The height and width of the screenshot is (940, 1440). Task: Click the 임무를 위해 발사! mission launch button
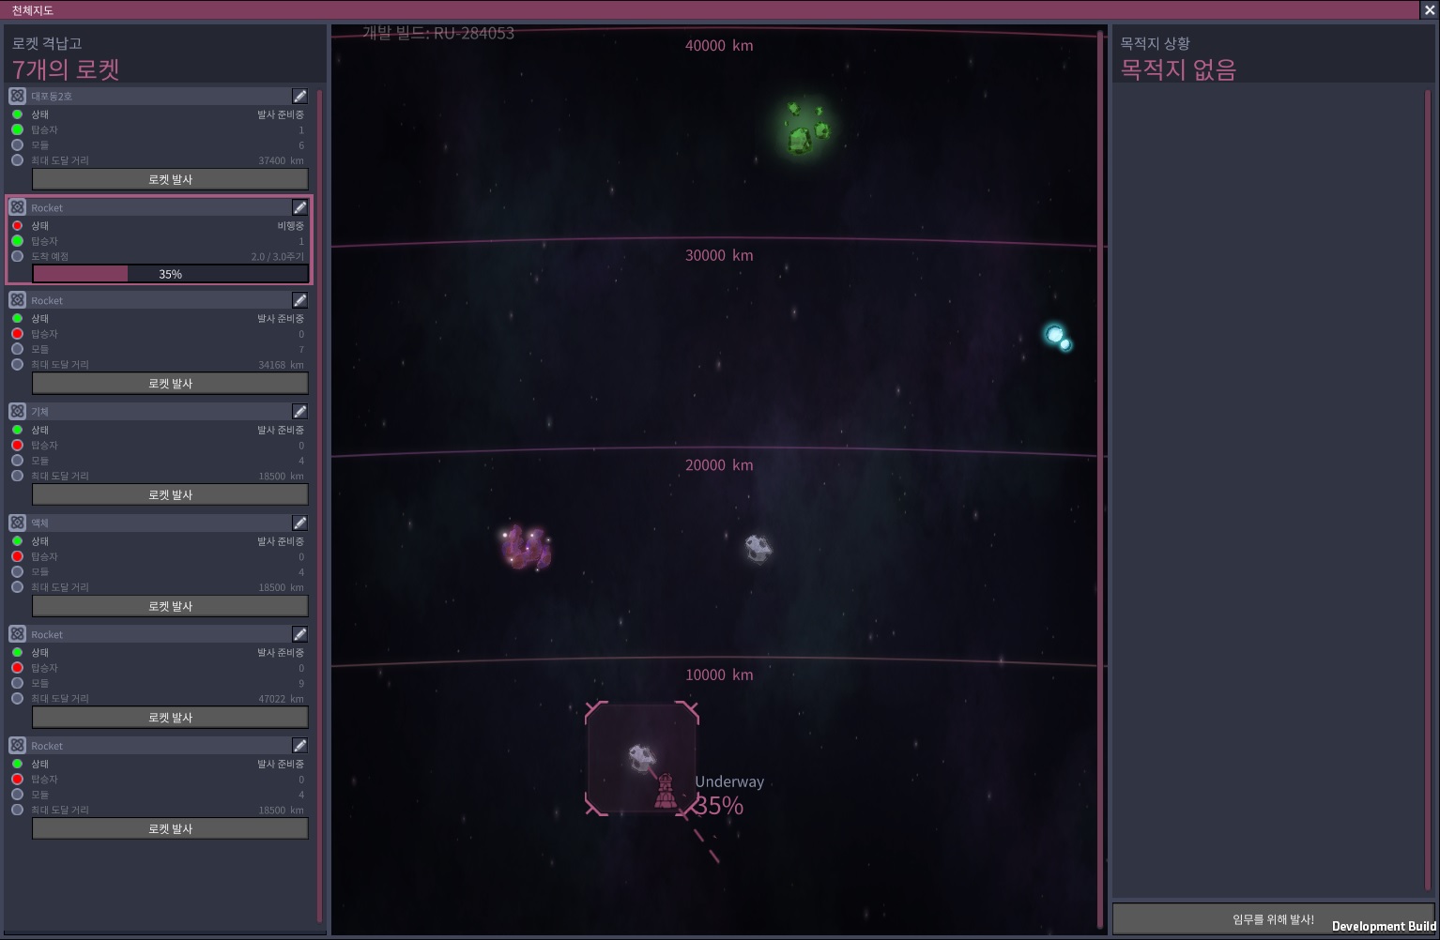pyautogui.click(x=1272, y=919)
